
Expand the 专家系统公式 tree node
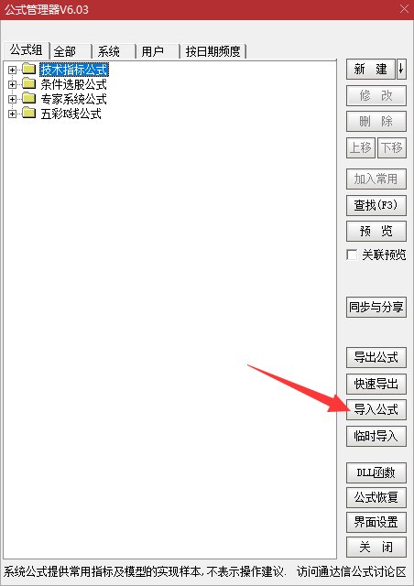(12, 99)
